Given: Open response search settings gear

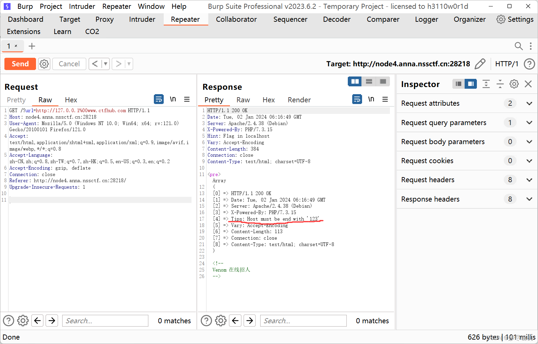Looking at the screenshot, I should point(221,321).
